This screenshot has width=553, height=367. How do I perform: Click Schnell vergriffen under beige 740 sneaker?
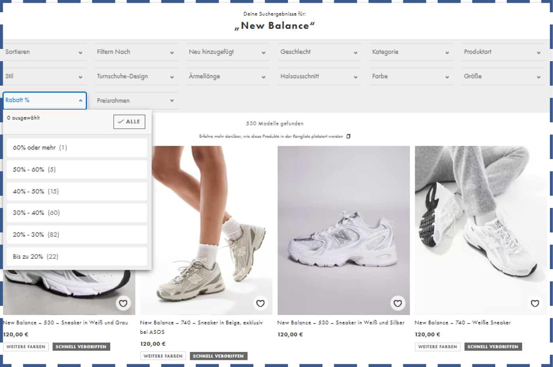click(x=218, y=356)
